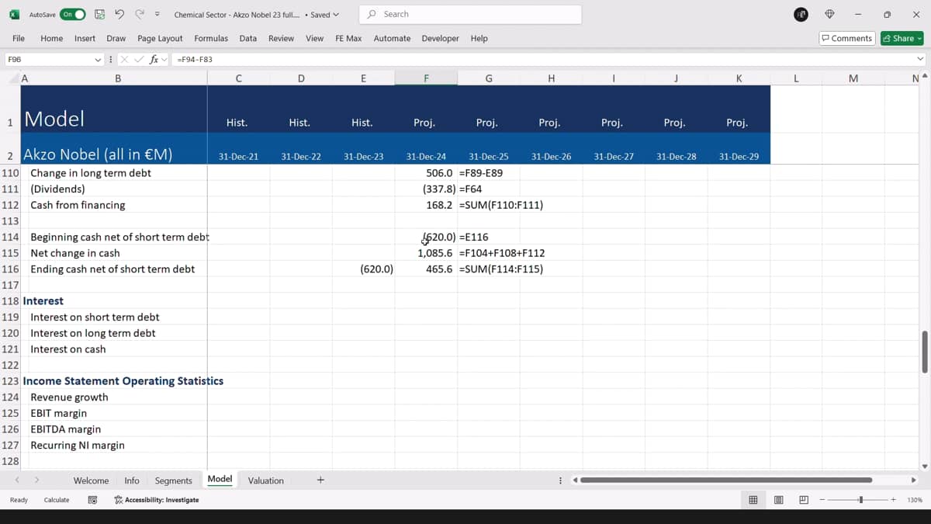Select cell F116 with value 465.6
This screenshot has height=524, width=931.
[426, 269]
